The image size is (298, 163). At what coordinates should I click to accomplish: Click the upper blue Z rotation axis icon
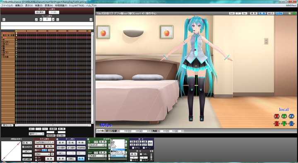pos(291,116)
